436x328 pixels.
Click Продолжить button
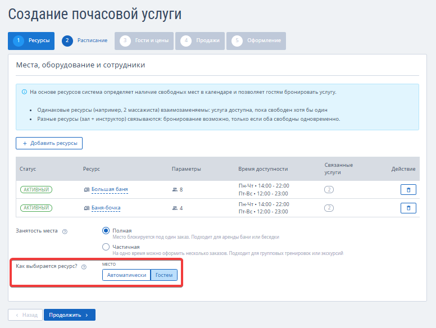click(70, 315)
